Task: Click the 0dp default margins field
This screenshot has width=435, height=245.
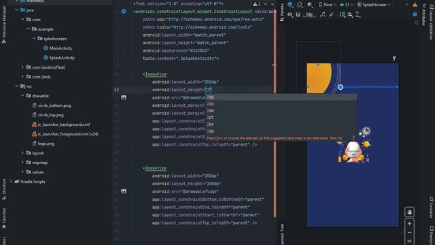Action: [x=309, y=14]
